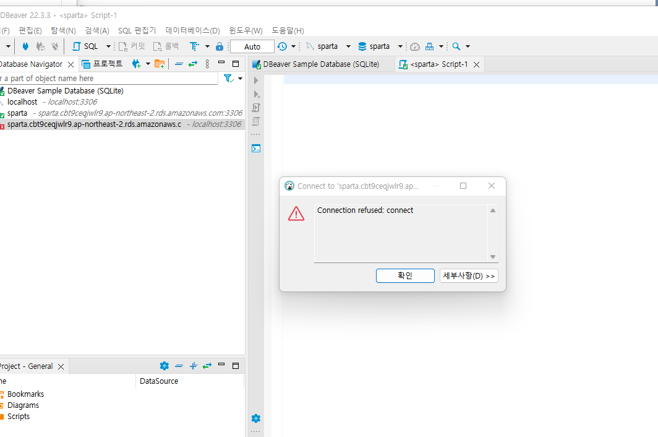Click the search magnifier icon

click(x=456, y=46)
